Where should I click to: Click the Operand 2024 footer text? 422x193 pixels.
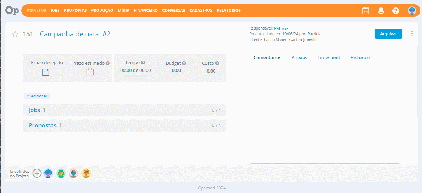click(x=212, y=188)
